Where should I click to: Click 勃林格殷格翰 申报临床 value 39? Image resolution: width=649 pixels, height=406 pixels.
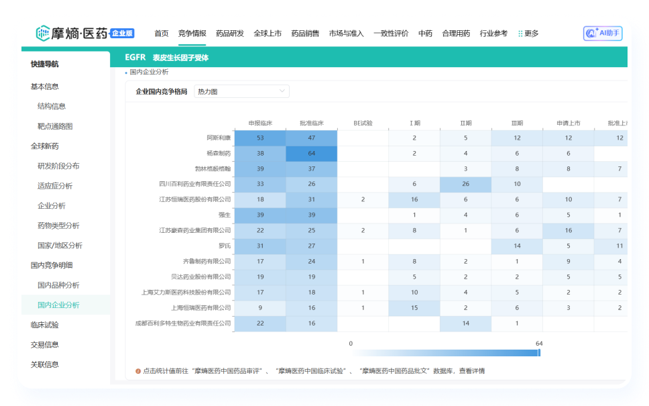[260, 169]
